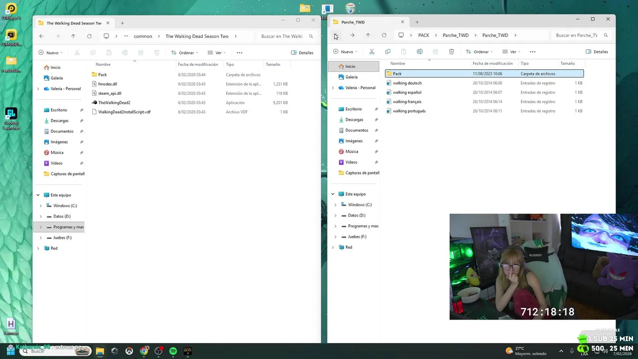The image size is (638, 359).
Task: Open Ordenar dropdown in Parche_TWD window
Action: point(479,51)
